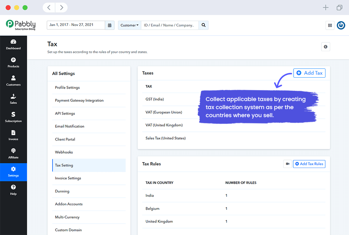Go to Products in the sidebar
This screenshot has width=349, height=235.
pyautogui.click(x=13, y=63)
